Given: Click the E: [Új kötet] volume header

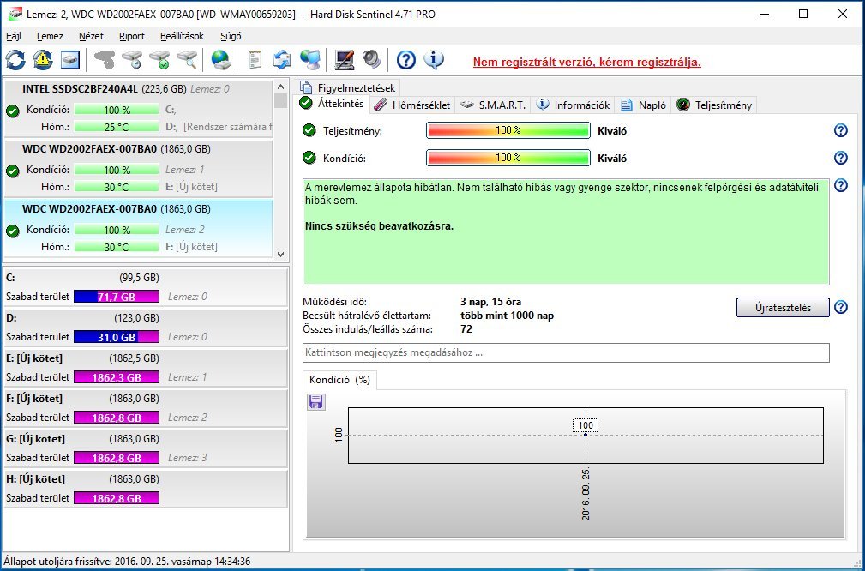Looking at the screenshot, I should point(34,358).
